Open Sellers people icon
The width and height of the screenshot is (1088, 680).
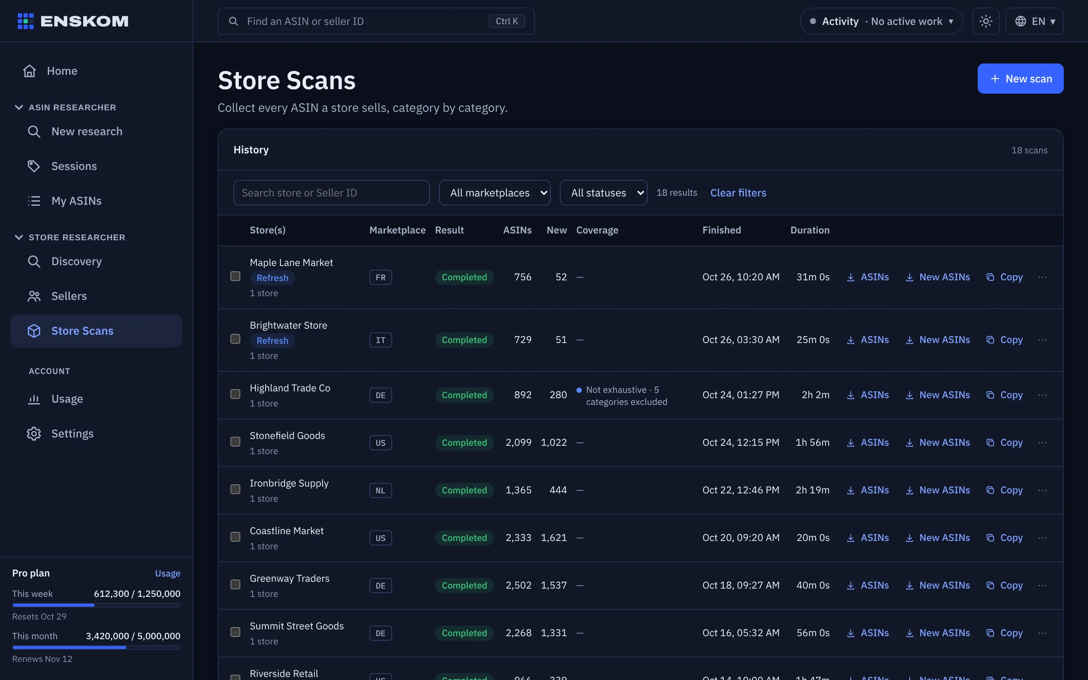34,296
